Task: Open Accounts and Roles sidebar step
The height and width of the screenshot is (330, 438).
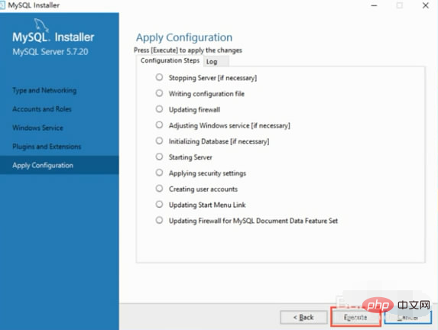Action: coord(42,109)
